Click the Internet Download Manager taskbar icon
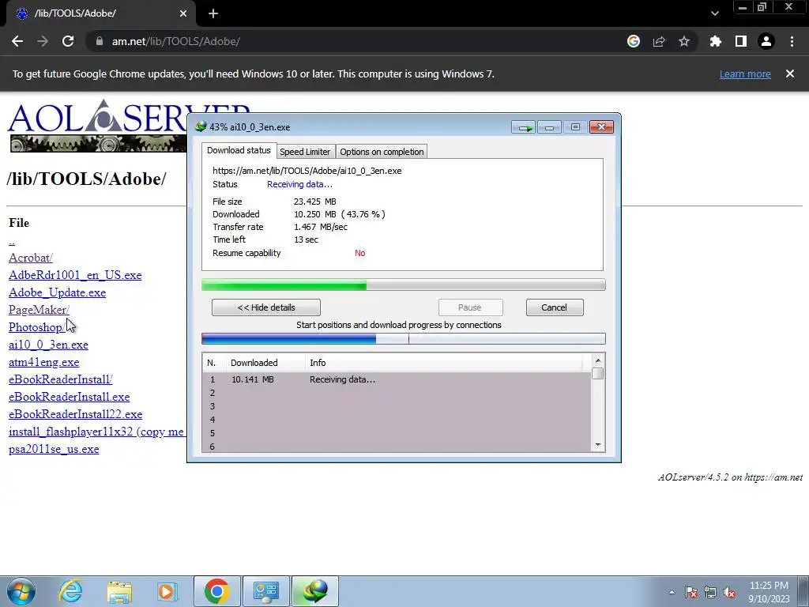This screenshot has height=607, width=809. click(315, 591)
